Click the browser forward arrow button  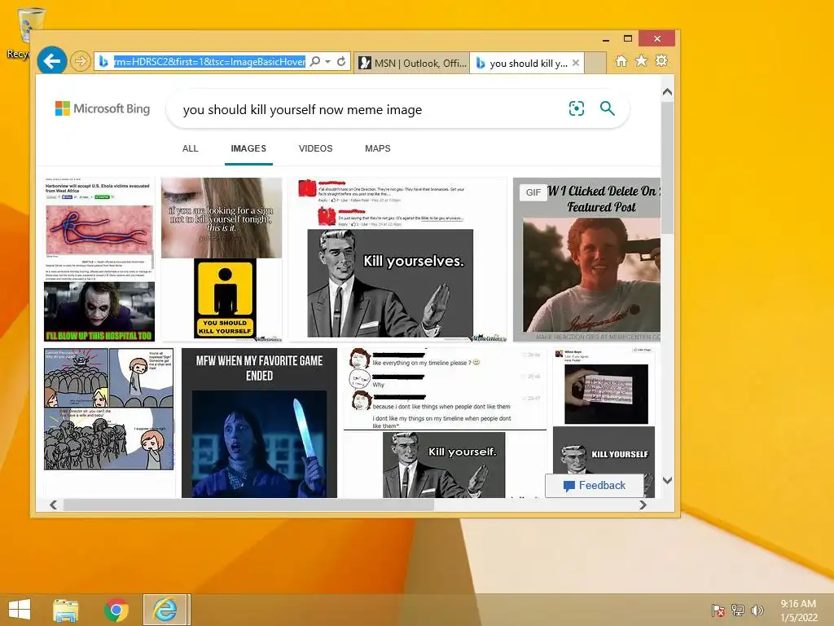(81, 62)
